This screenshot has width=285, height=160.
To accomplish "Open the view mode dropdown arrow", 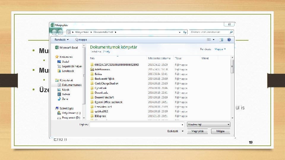I will point(213,39).
